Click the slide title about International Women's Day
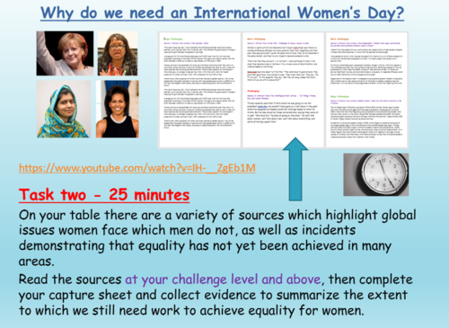 (222, 13)
